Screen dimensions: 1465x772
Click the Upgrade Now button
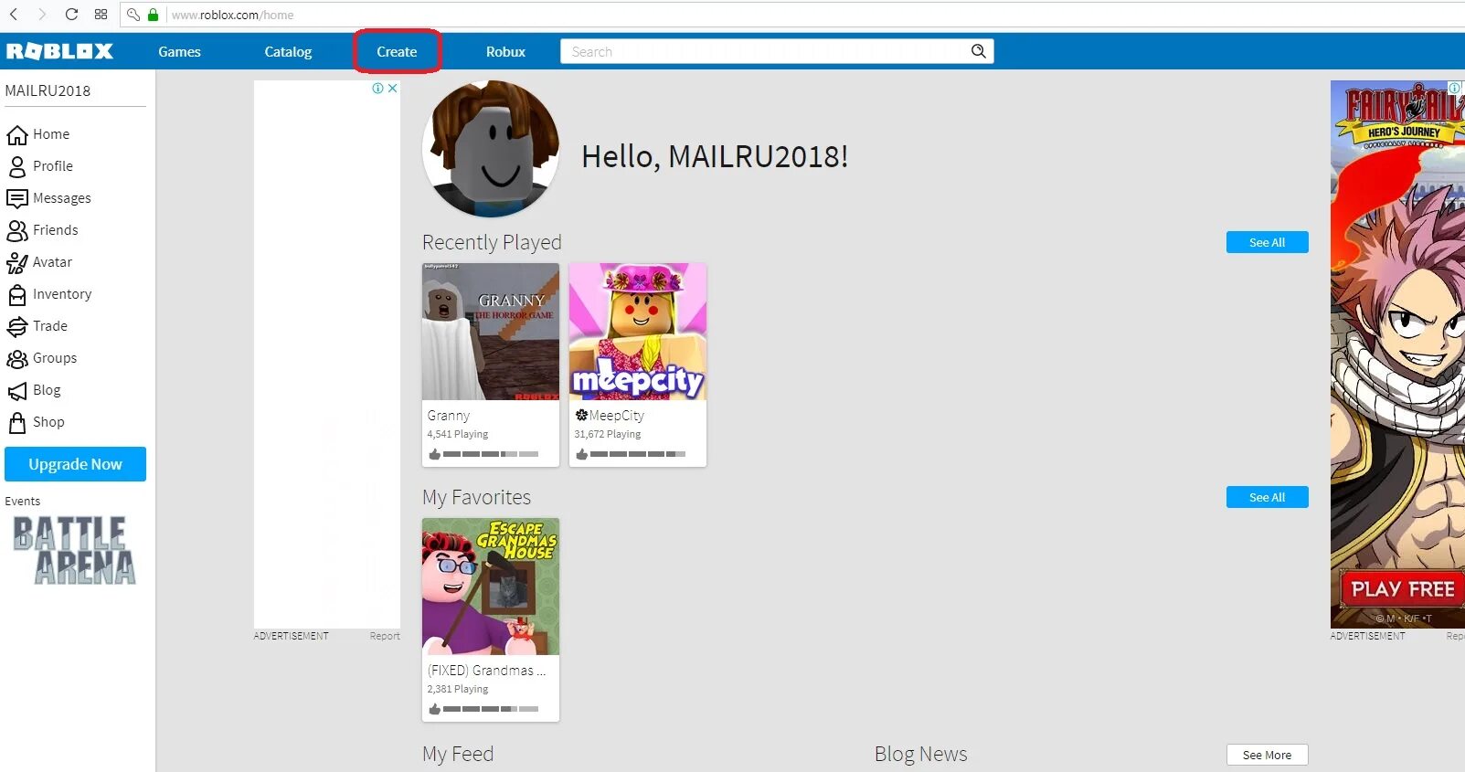point(75,464)
